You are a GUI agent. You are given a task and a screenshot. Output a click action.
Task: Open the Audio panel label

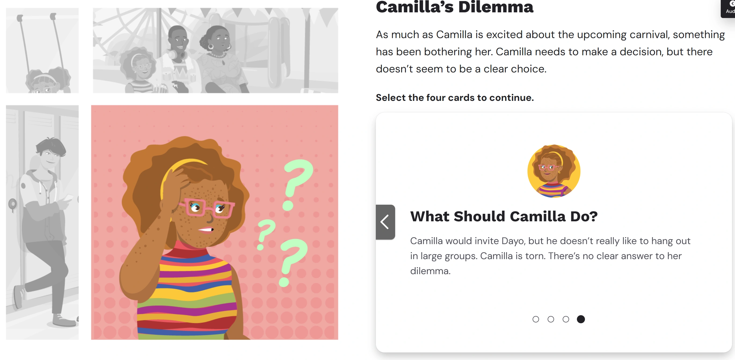click(730, 12)
